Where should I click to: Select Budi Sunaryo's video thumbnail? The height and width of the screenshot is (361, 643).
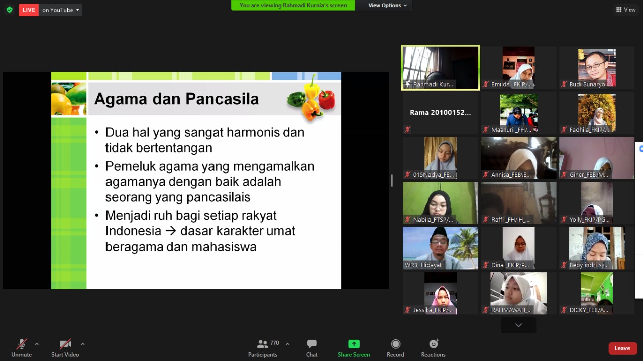[x=596, y=68]
